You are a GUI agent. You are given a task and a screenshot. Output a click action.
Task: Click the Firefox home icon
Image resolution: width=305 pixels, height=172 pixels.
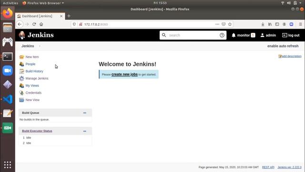(x=41, y=24)
